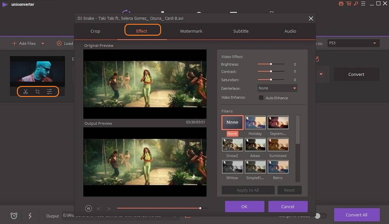Apply the Aibao filter
Screen dimensions: 389x224
[x=255, y=144]
